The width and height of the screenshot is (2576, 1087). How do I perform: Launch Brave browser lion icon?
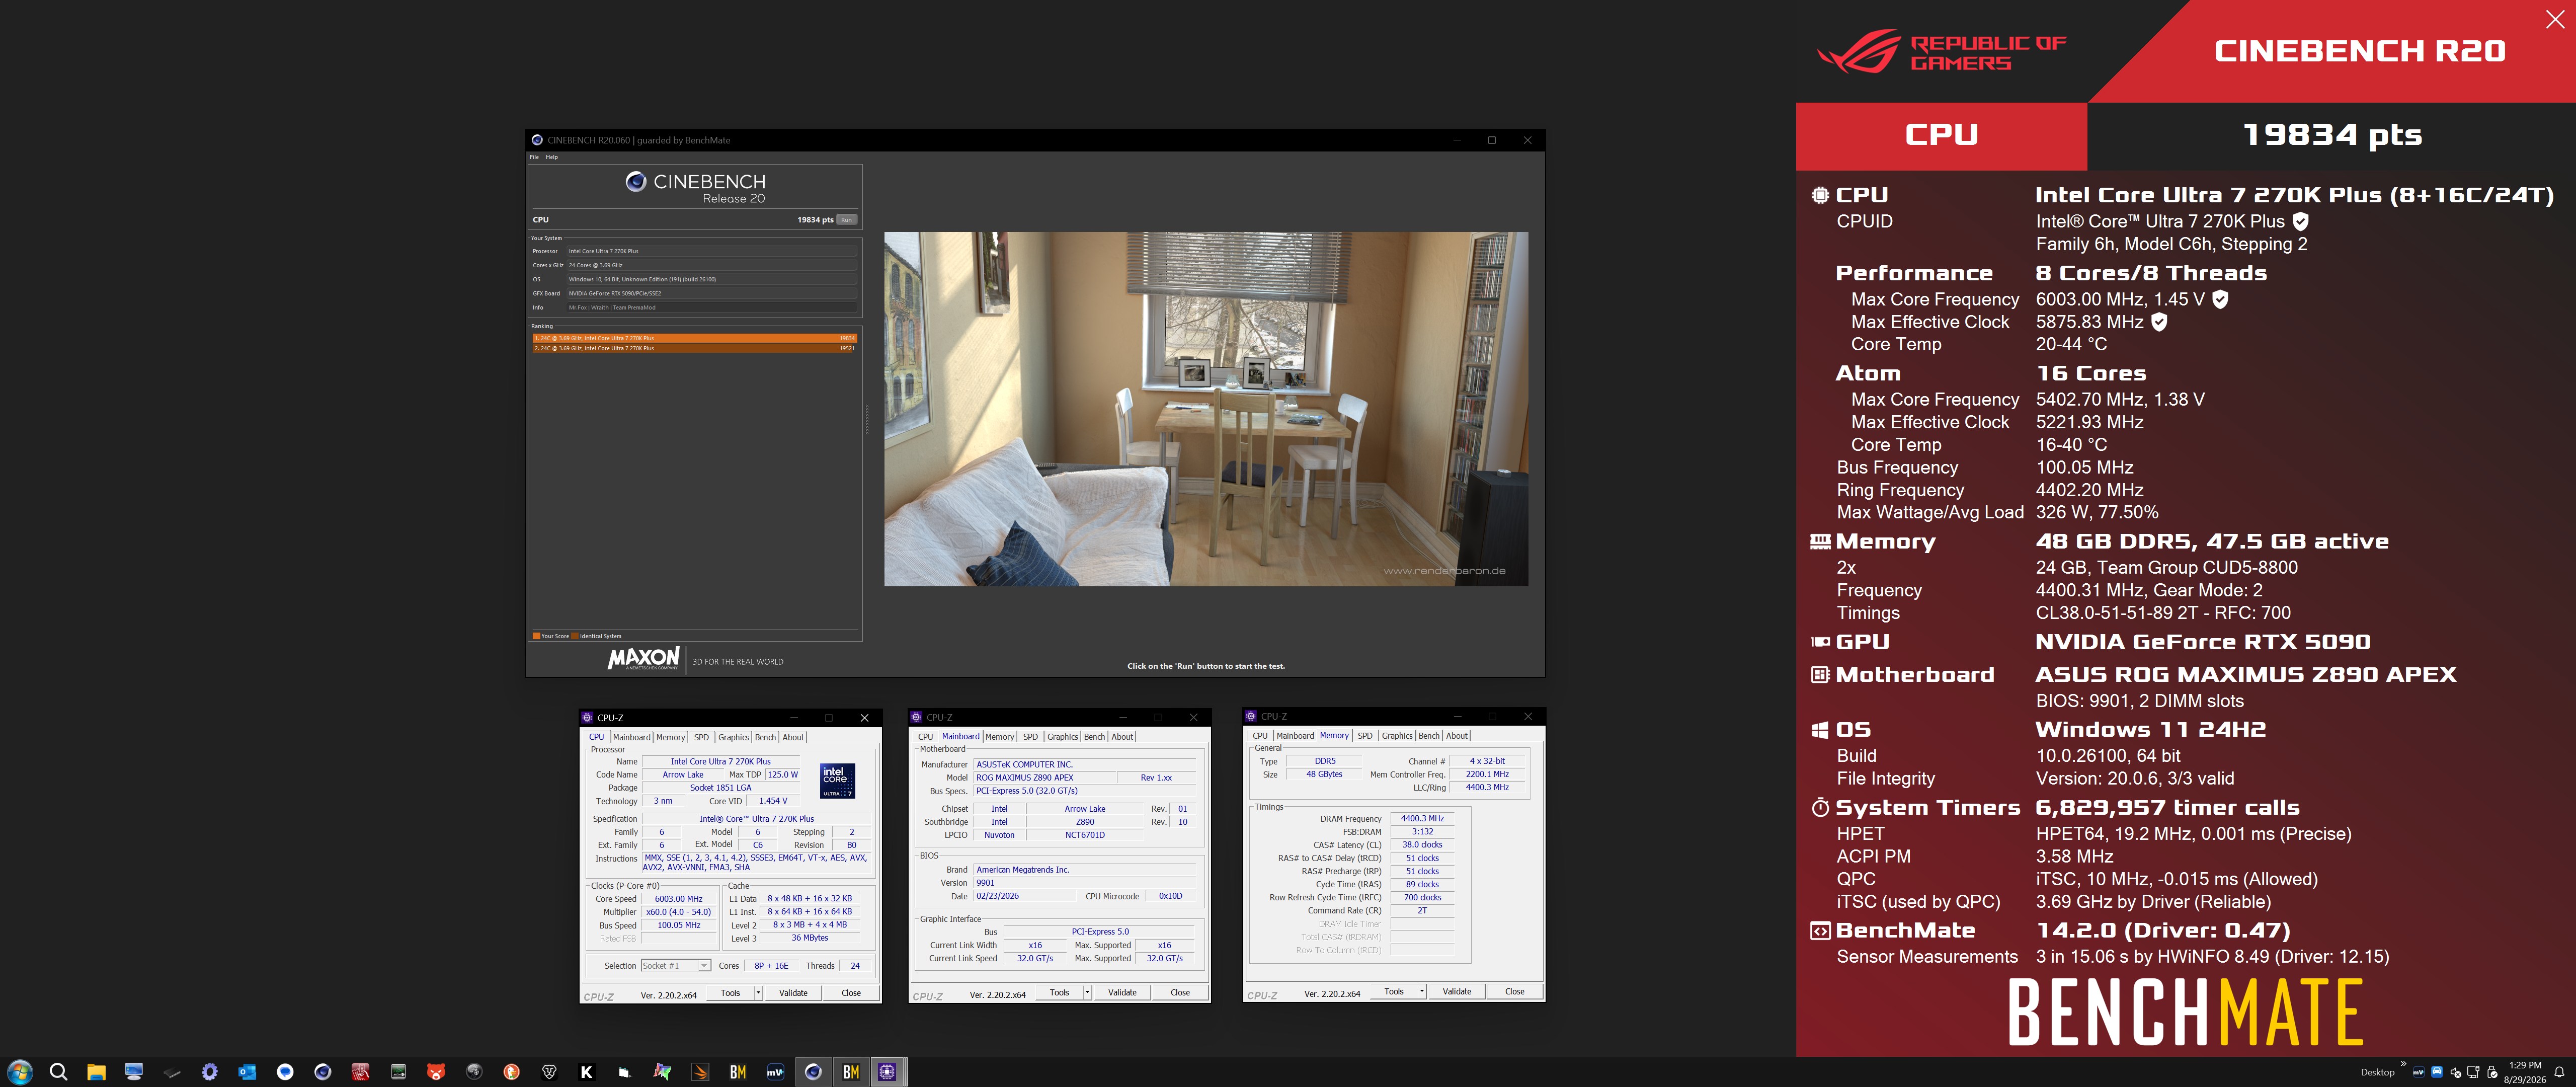click(549, 1072)
